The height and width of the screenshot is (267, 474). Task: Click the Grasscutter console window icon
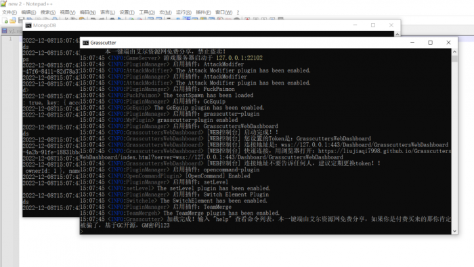coord(85,43)
